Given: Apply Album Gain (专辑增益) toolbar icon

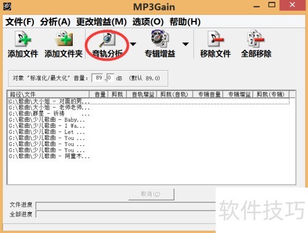Looking at the screenshot, I should click(160, 39).
